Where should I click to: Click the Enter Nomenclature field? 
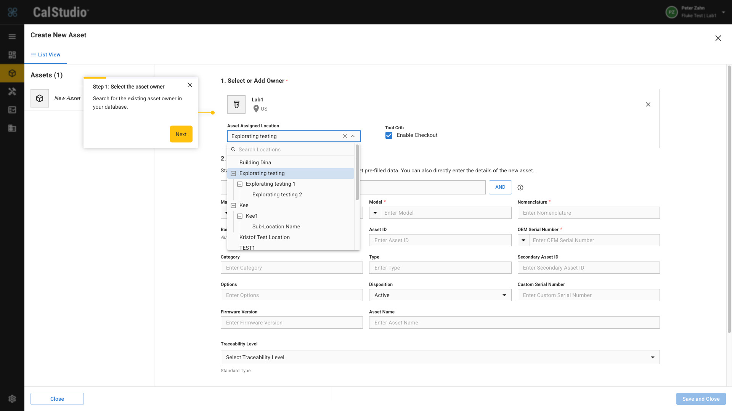(x=588, y=213)
